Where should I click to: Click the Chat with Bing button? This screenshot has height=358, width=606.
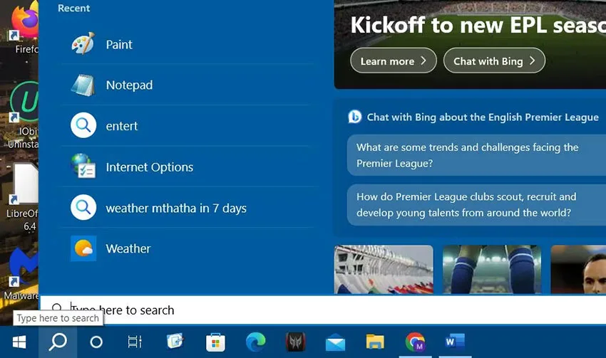pos(494,60)
